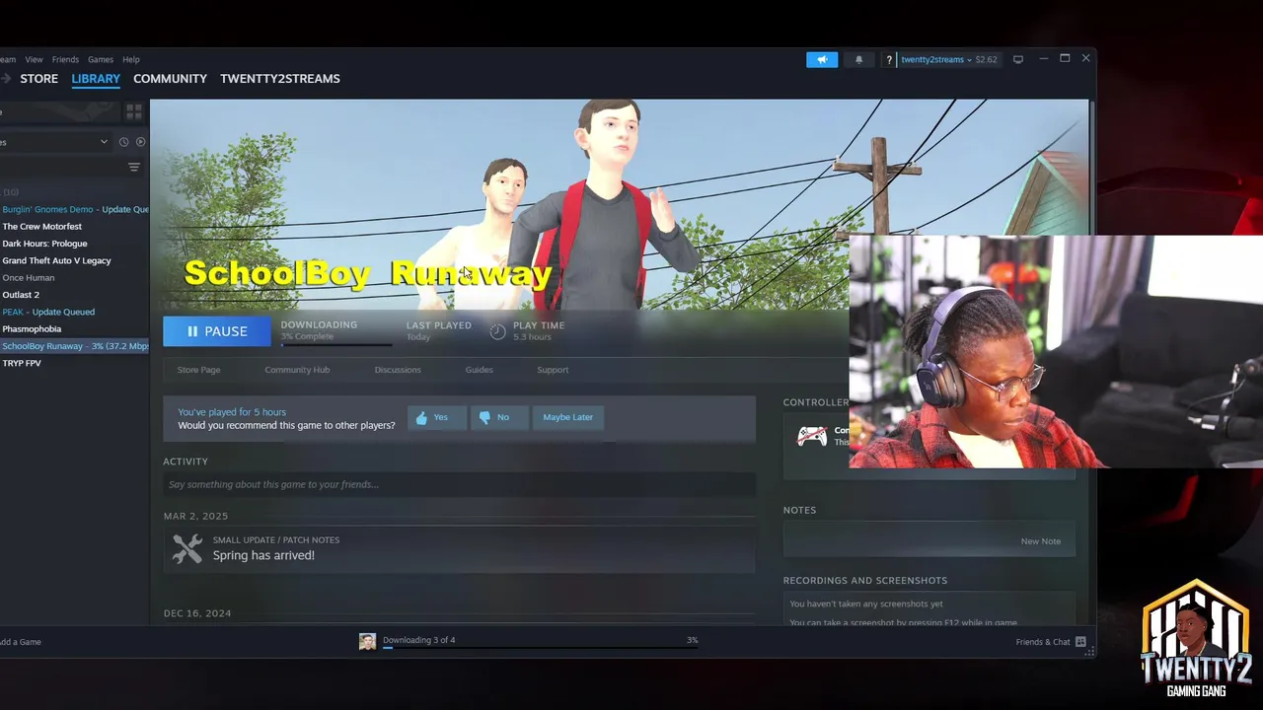Sort library by recent clock icon
The height and width of the screenshot is (710, 1263).
click(x=123, y=142)
